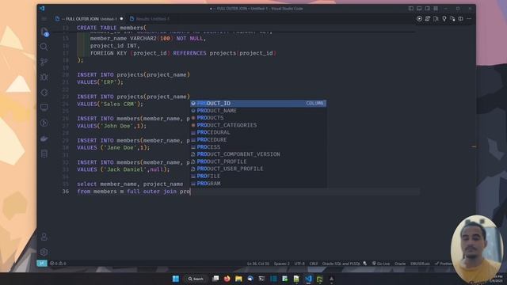Image resolution: width=507 pixels, height=285 pixels.
Task: Select PROCEDURE suggestion
Action: click(258, 139)
